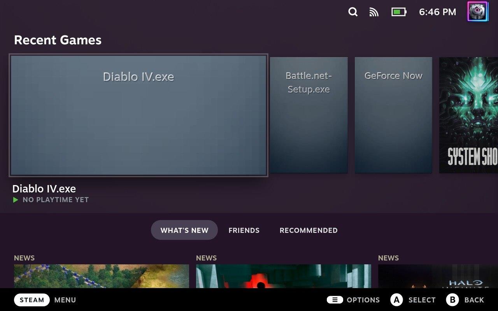This screenshot has height=311, width=498.
Task: Click the 6:46 PM clock display
Action: 437,12
